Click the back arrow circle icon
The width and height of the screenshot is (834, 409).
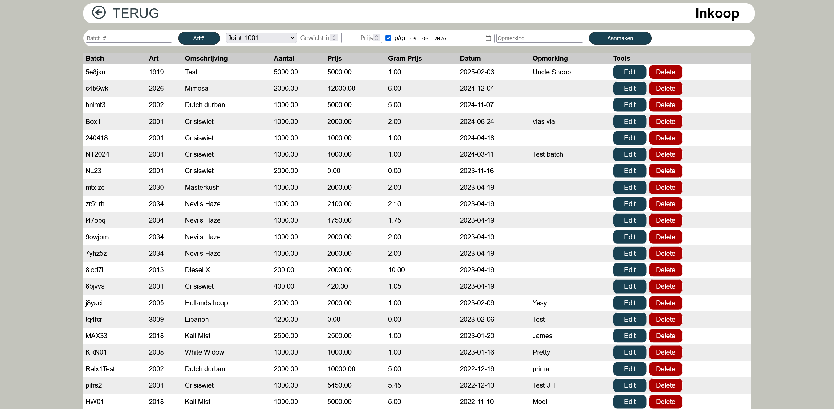[x=99, y=13]
